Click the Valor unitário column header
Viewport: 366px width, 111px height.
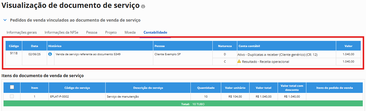coord(235,88)
